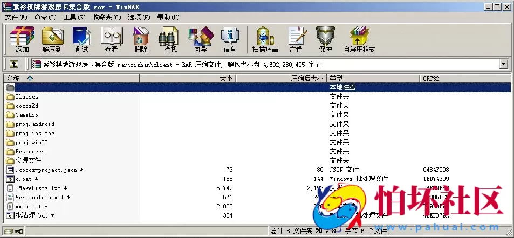Select the cocos2d folder icon
The height and width of the screenshot is (238, 514).
(x=10, y=106)
